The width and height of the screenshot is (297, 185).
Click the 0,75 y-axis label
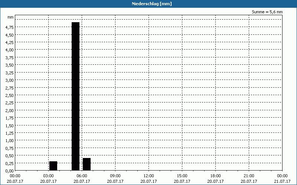click(10, 148)
